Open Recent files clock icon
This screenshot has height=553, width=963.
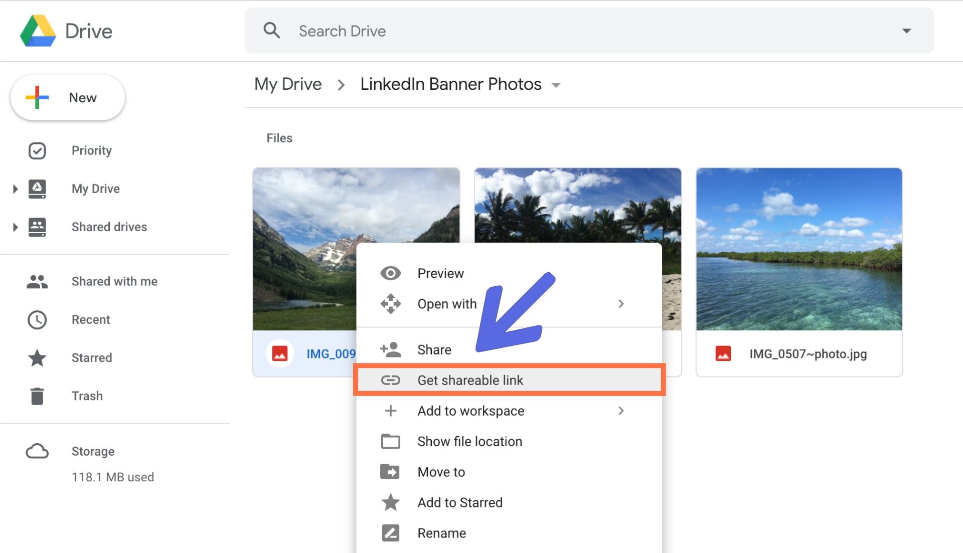point(37,320)
